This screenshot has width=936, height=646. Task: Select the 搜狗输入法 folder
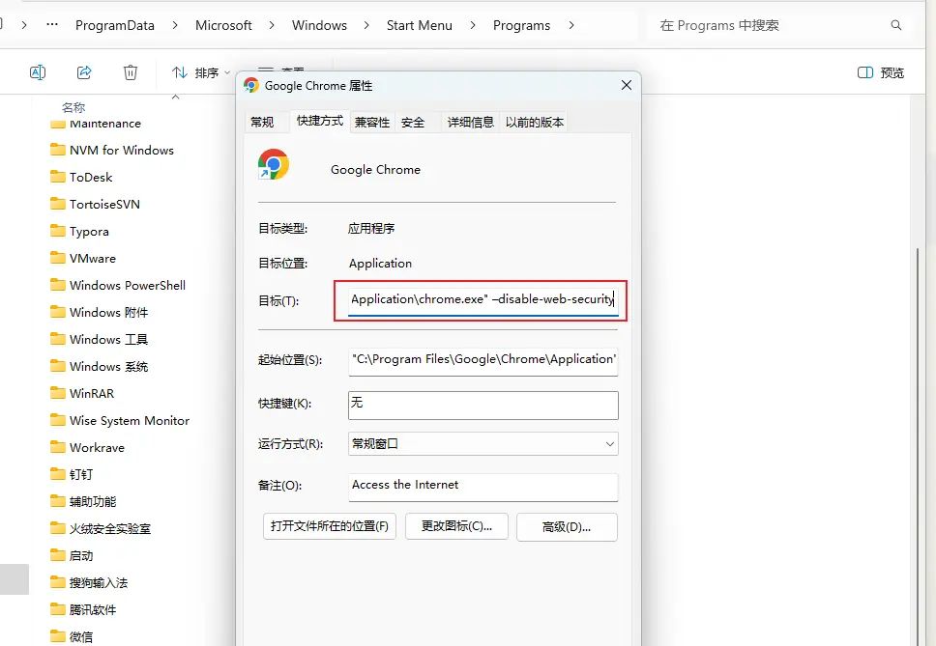point(90,583)
